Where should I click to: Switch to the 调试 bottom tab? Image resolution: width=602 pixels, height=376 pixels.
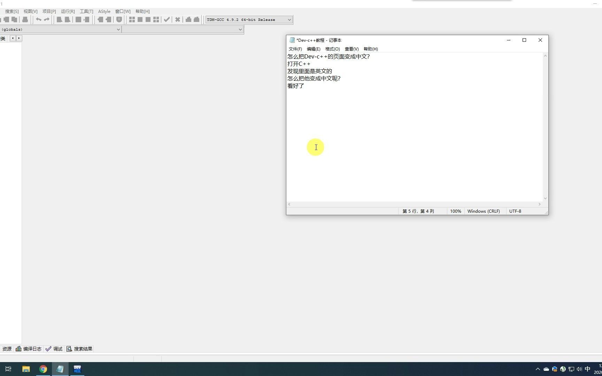coord(54,349)
